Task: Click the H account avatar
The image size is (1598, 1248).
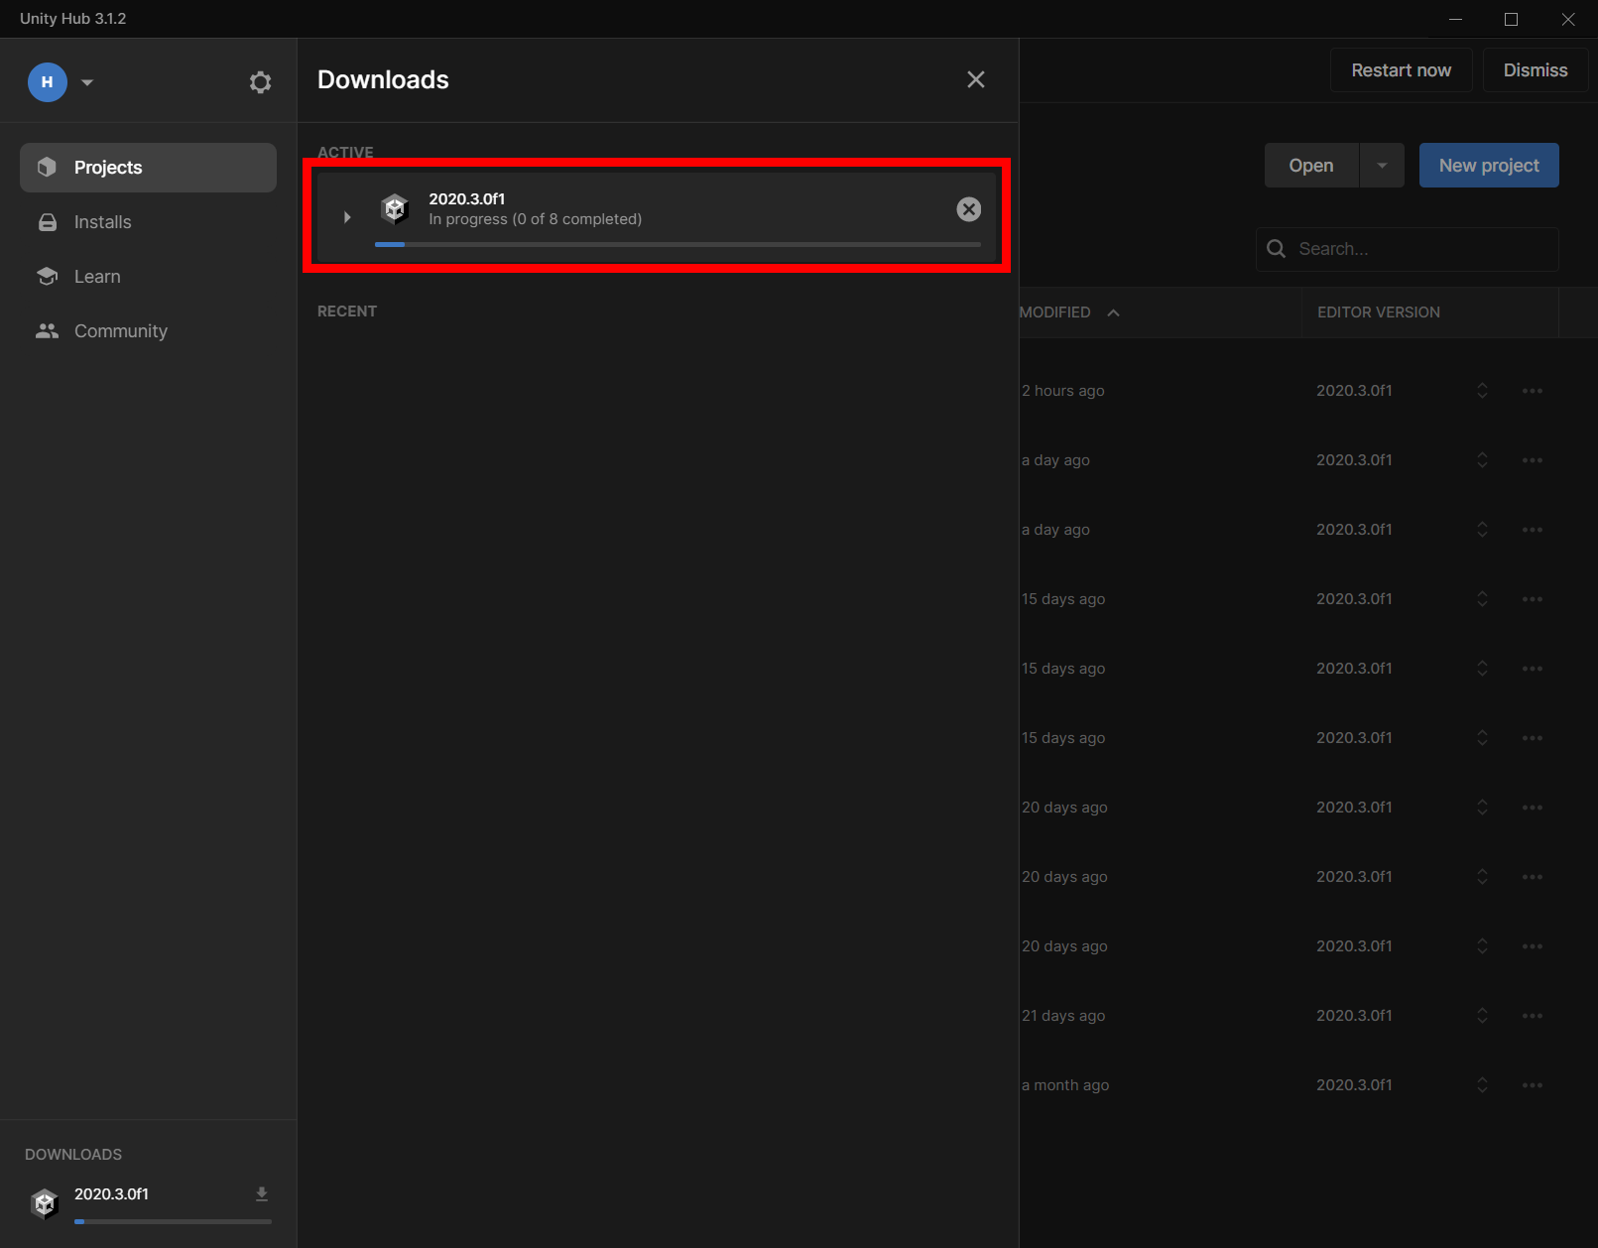Action: pos(47,82)
